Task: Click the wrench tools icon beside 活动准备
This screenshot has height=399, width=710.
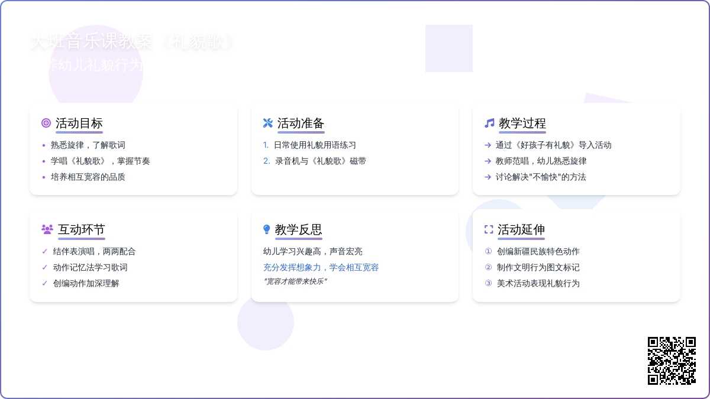Action: click(268, 123)
